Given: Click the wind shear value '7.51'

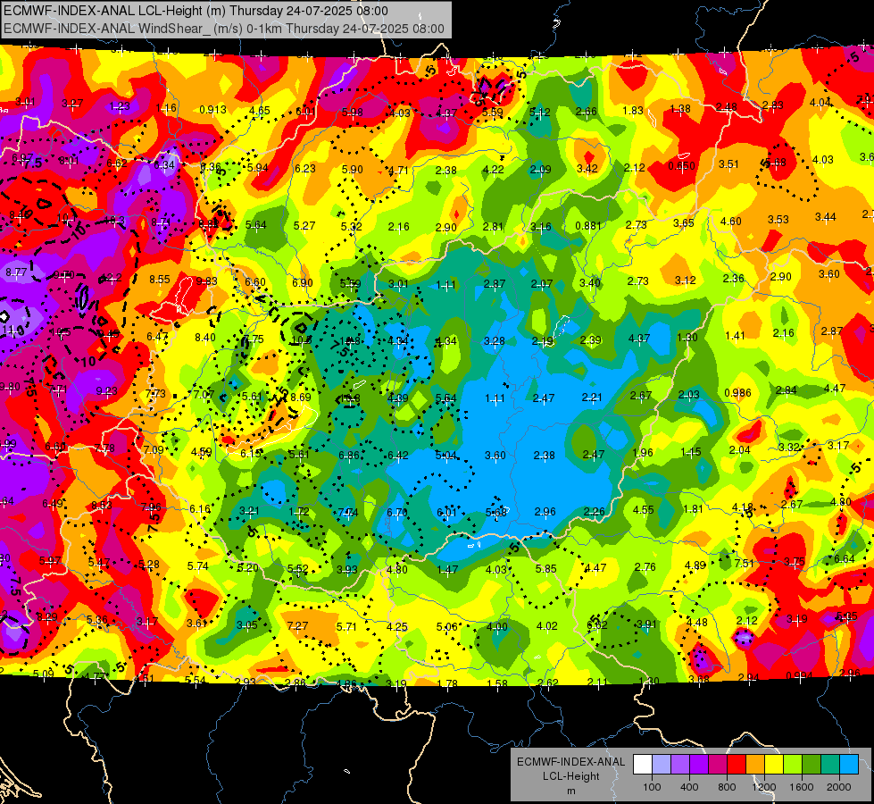Looking at the screenshot, I should click(745, 564).
